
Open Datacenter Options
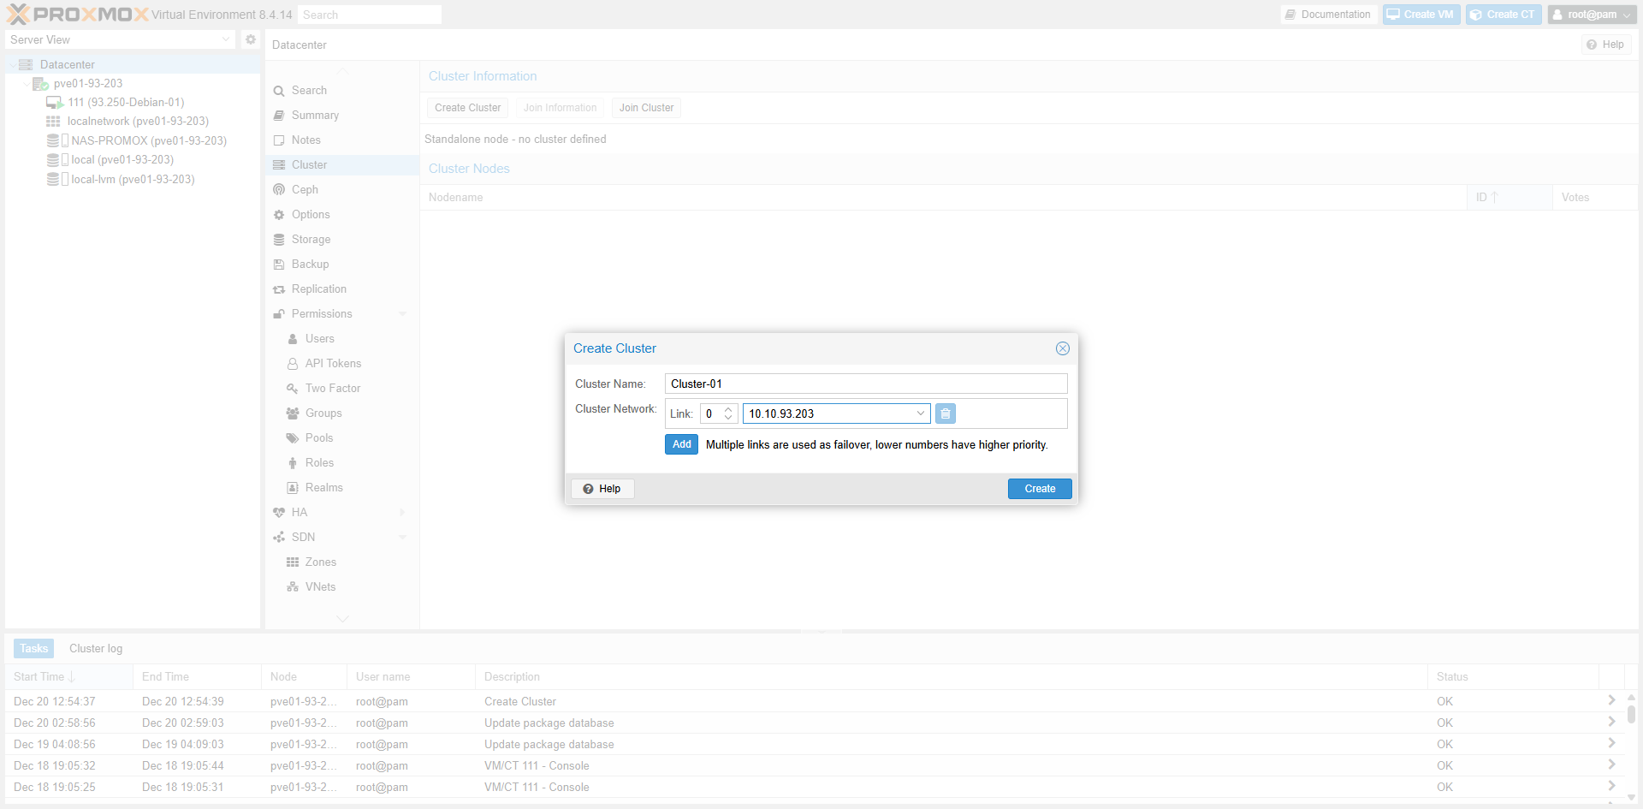point(310,214)
